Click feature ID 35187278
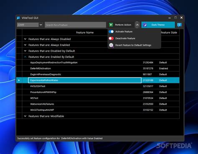 click(x=148, y=69)
